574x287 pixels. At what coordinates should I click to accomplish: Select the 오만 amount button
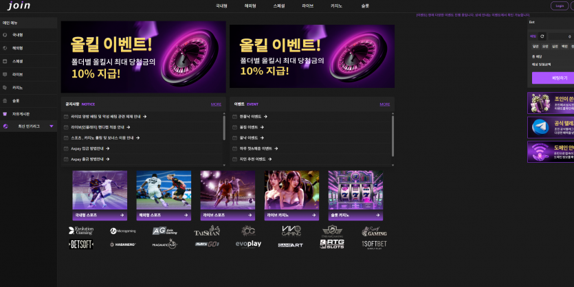pos(545,47)
